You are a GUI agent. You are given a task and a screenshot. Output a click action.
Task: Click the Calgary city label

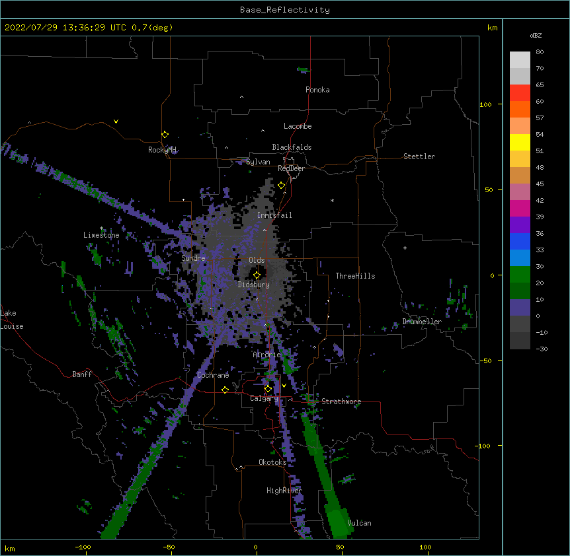click(264, 398)
